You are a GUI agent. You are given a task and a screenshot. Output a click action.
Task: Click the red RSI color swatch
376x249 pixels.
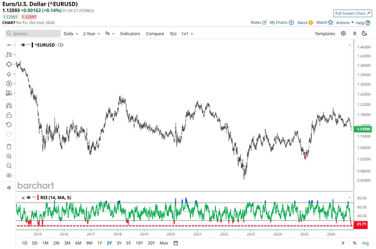point(38,198)
